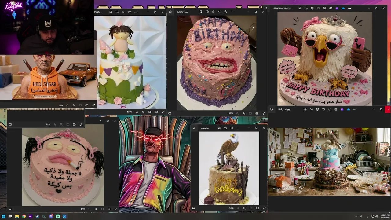Edit the image in the 16559785-D788 window
The height and width of the screenshot is (220, 391).
pyautogui.click(x=300, y=8)
